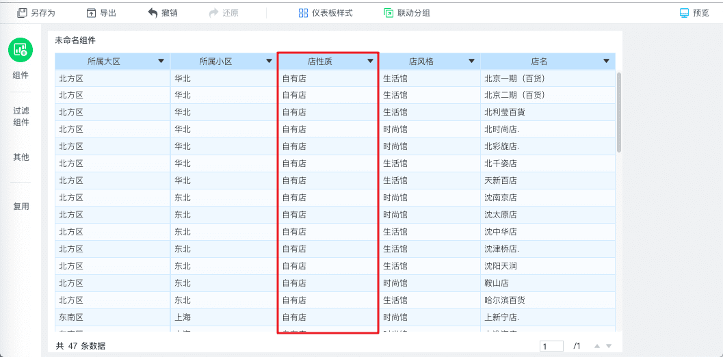Click the cell 北京二期（百货）
The width and height of the screenshot is (723, 357).
(547, 96)
